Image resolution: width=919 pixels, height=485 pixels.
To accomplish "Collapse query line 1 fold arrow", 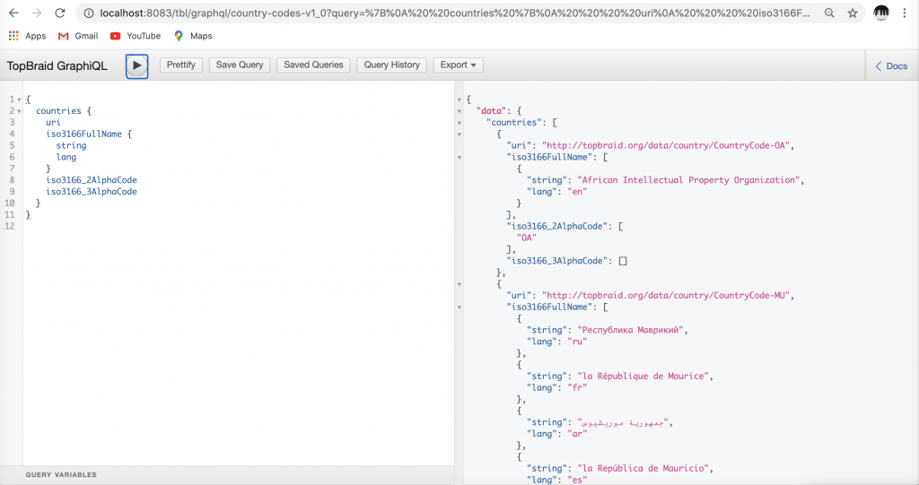I will coord(20,100).
